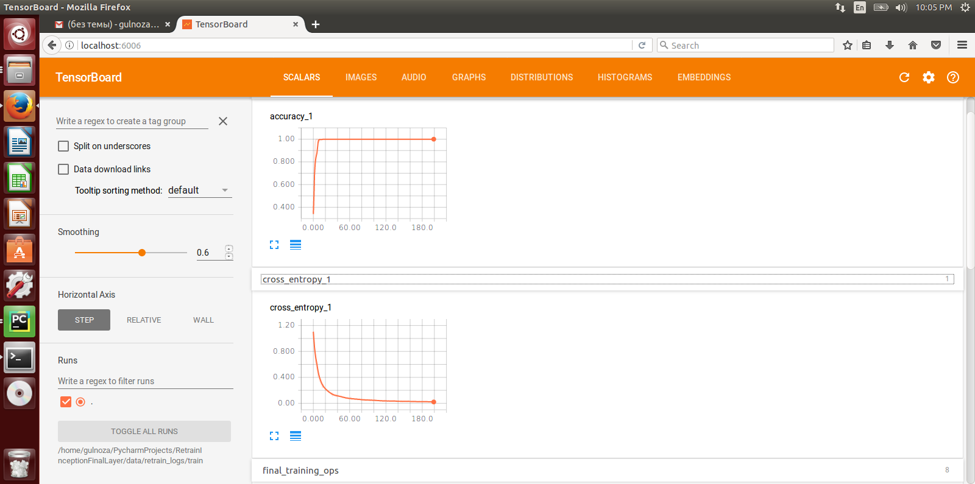The height and width of the screenshot is (484, 975).
Task: Clear the tag group regex field
Action: point(223,121)
